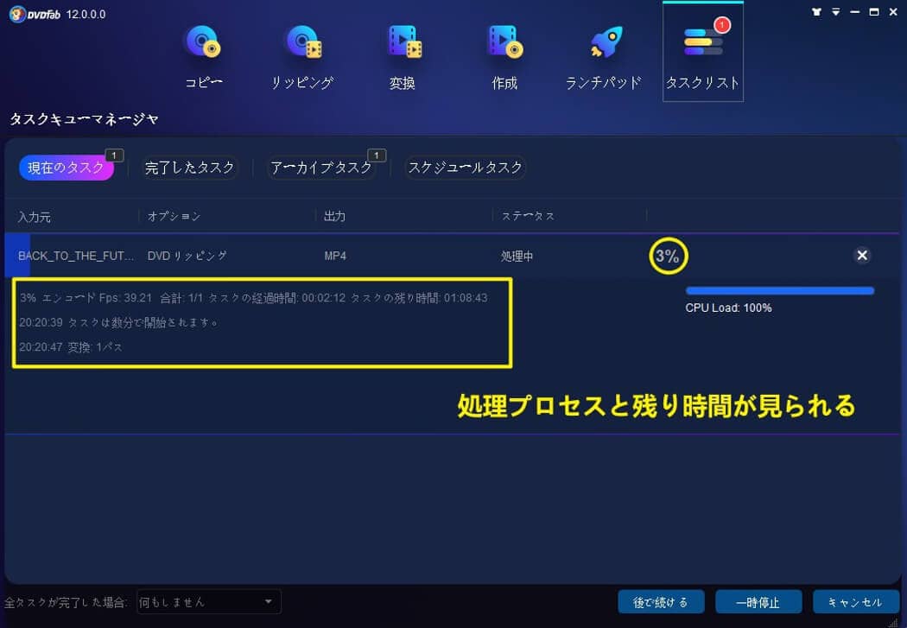Select the BACK_TO_THE_FUT... task row

(451, 256)
